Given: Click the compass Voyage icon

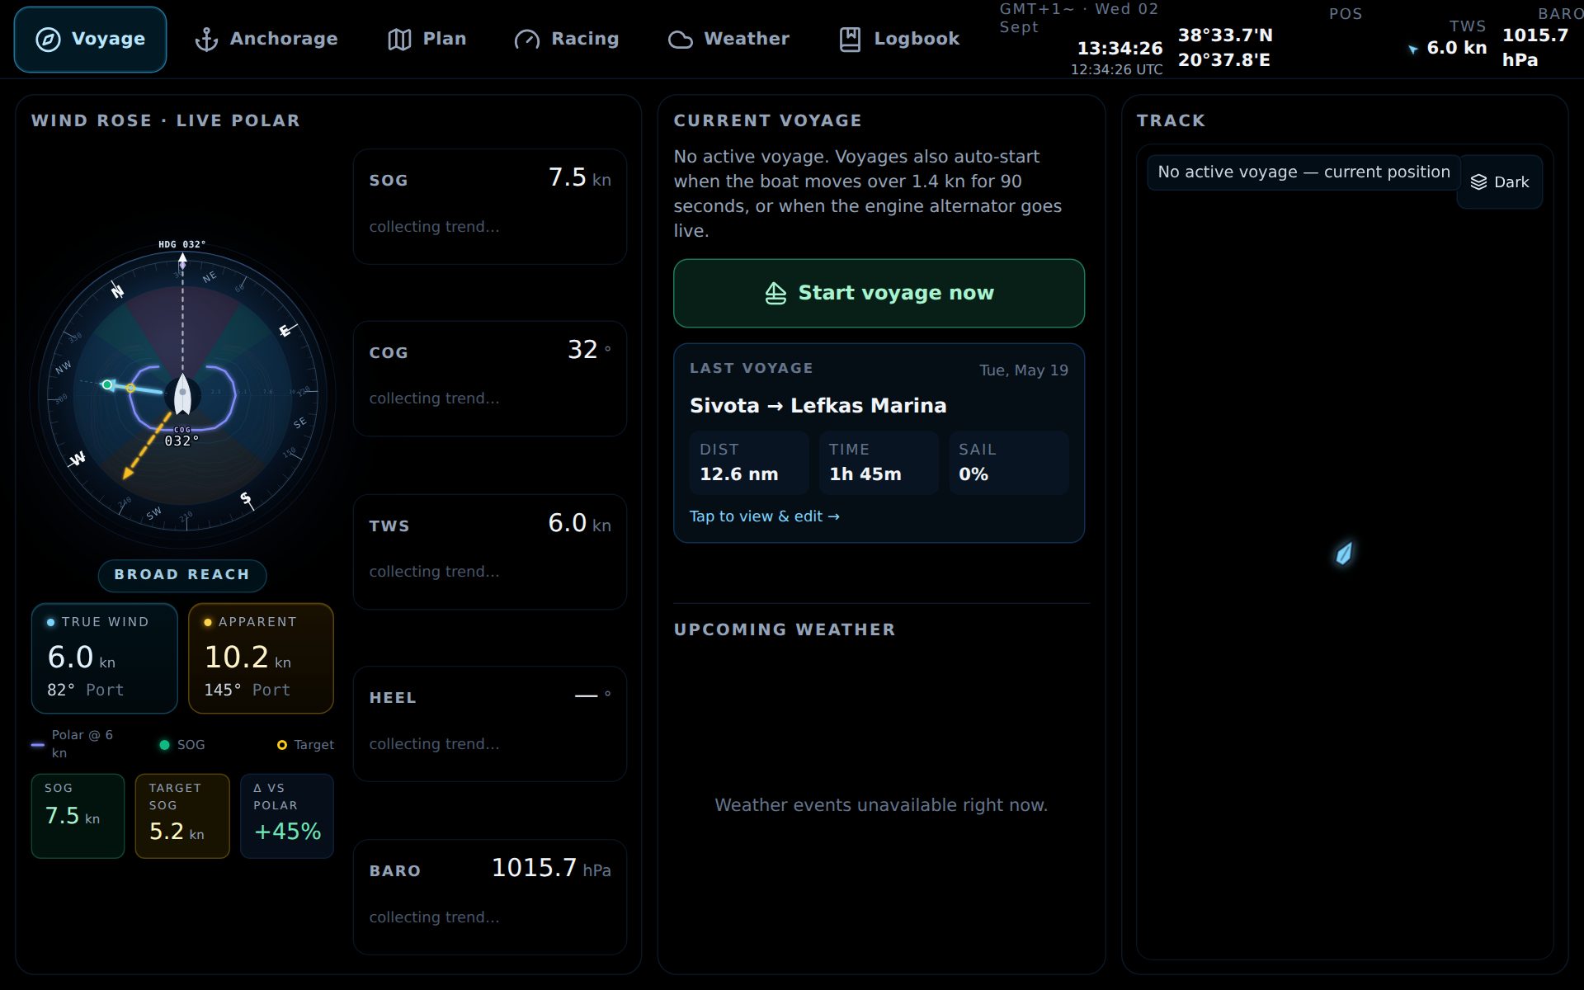Looking at the screenshot, I should pos(49,40).
